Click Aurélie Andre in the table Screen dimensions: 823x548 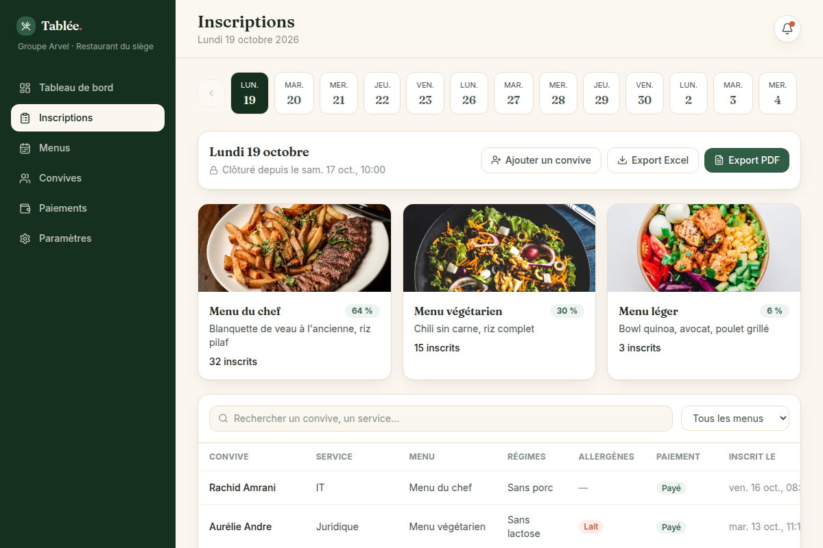pos(240,527)
